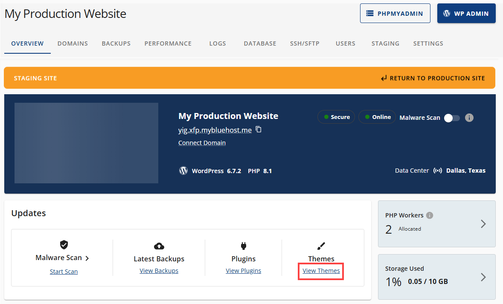This screenshot has width=503, height=304.
Task: Click the Data Center signal icon
Action: pyautogui.click(x=438, y=170)
